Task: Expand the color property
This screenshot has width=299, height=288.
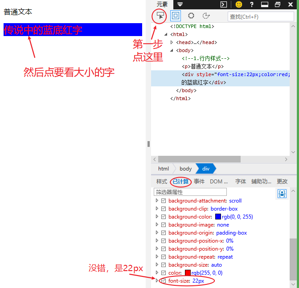Action: point(157,272)
